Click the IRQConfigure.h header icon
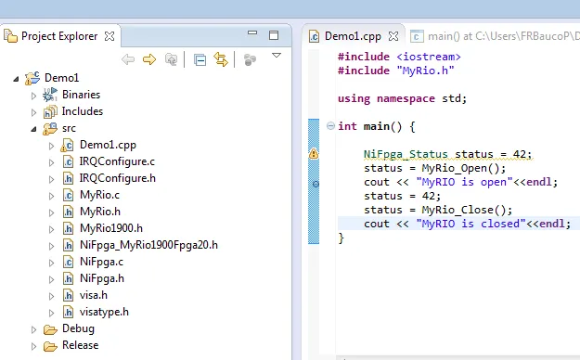The image size is (580, 360). [68, 178]
